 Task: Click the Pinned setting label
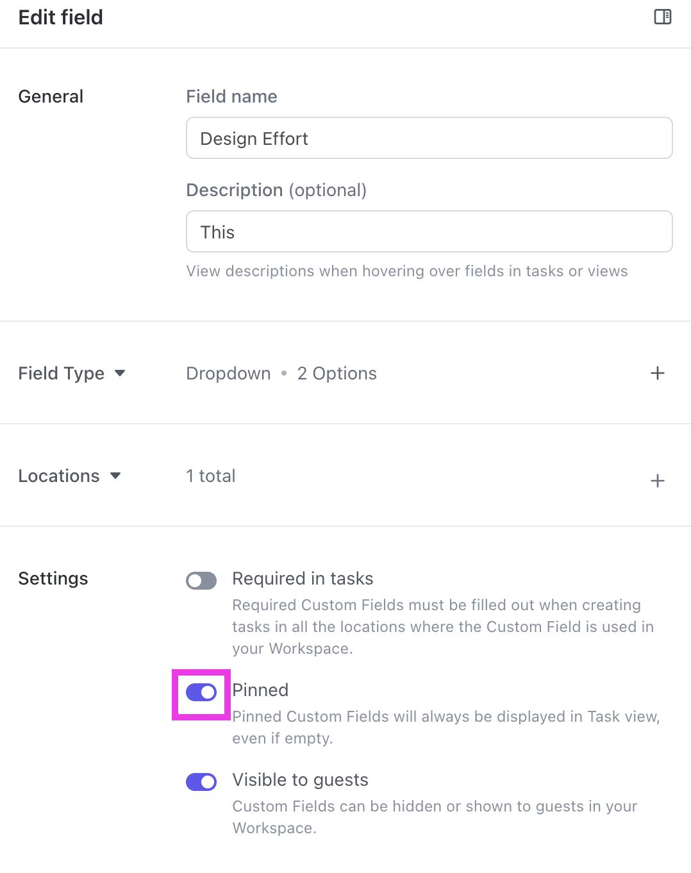260,690
